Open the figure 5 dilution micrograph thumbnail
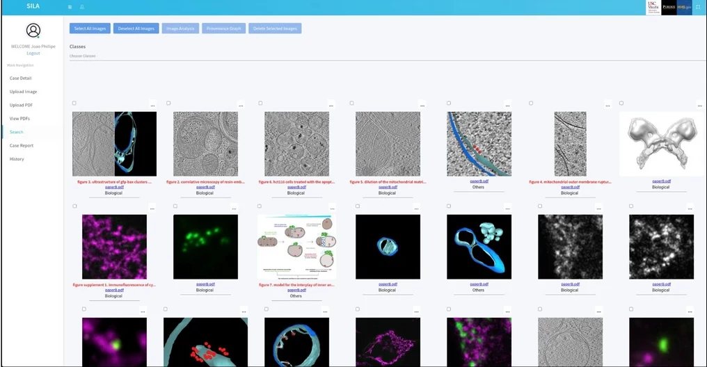Image resolution: width=707 pixels, height=367 pixels. click(388, 144)
